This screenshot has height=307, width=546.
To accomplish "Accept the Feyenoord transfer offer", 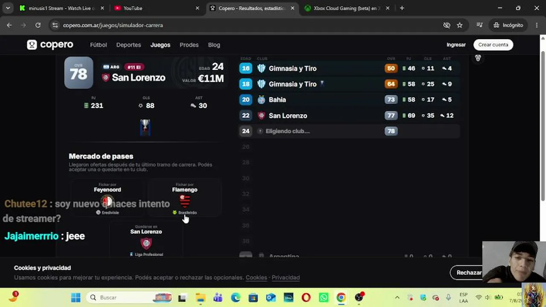I will (107, 198).
